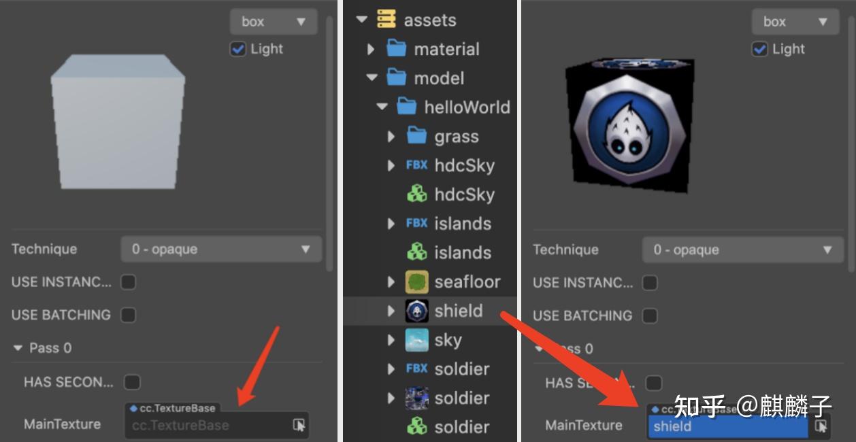Click the shield asset icon

click(416, 311)
